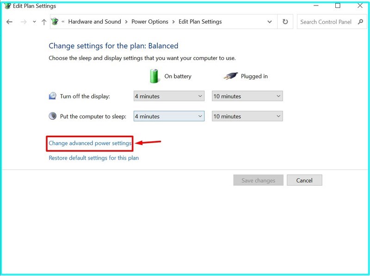Click the back navigation arrow
This screenshot has width=370, height=276.
point(9,21)
